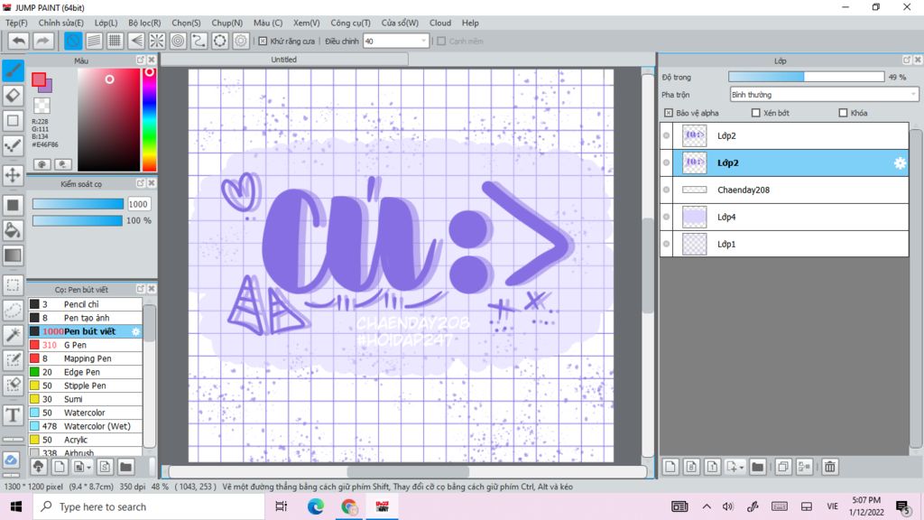Toggle visibility of Lớp4 layer
Image resolution: width=924 pixels, height=520 pixels.
[667, 217]
